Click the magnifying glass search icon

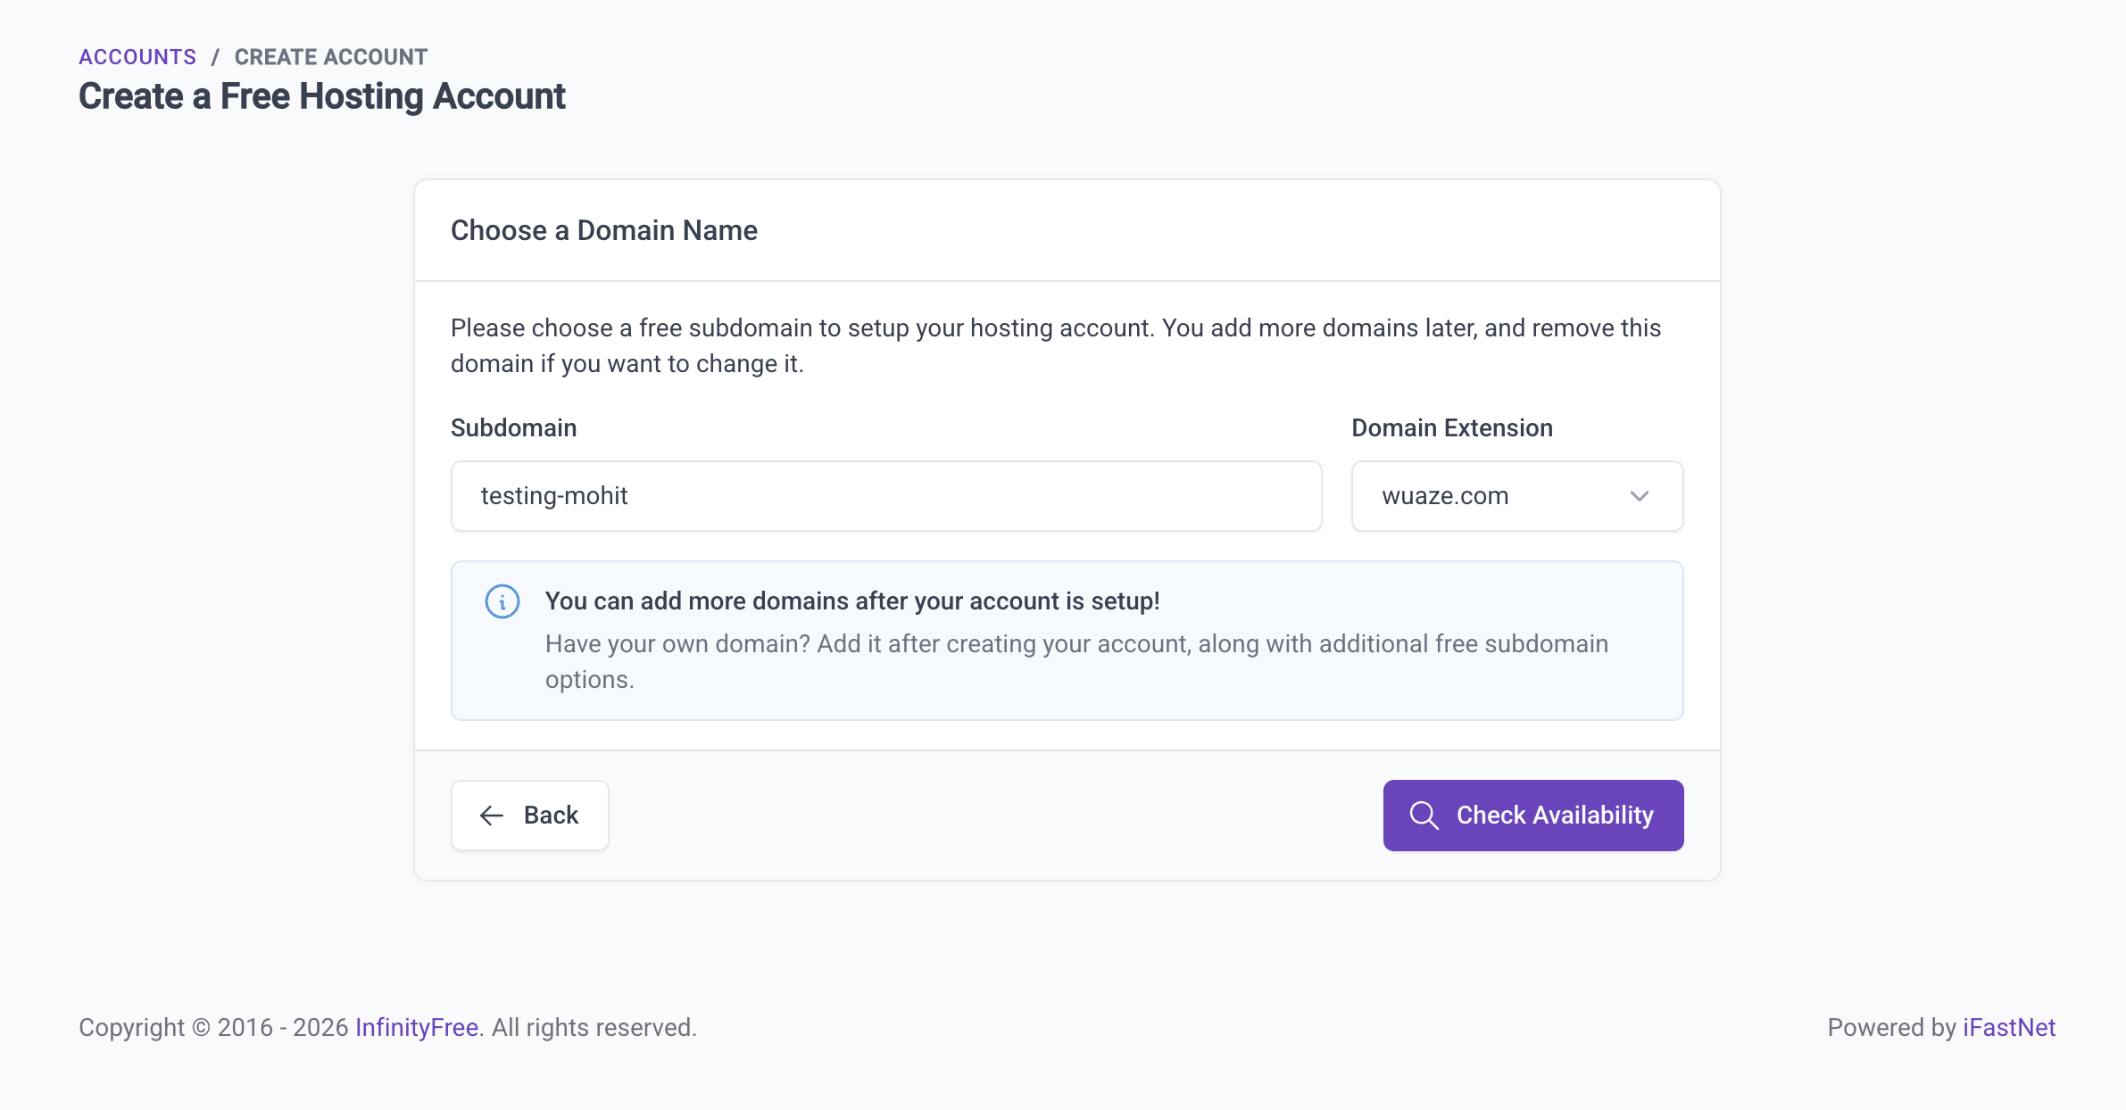point(1424,816)
